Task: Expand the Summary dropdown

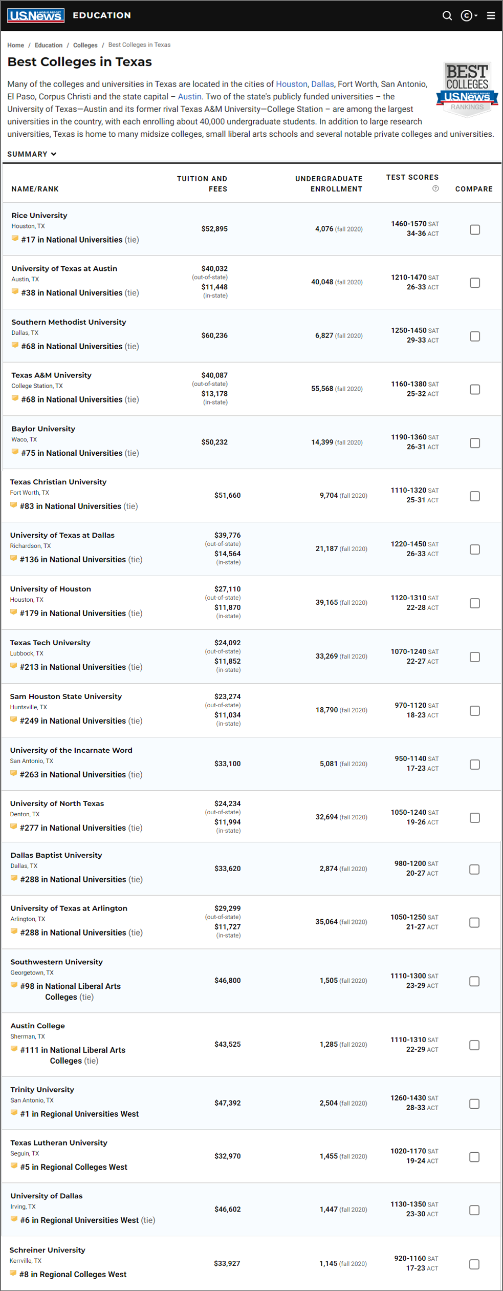Action: click(32, 154)
